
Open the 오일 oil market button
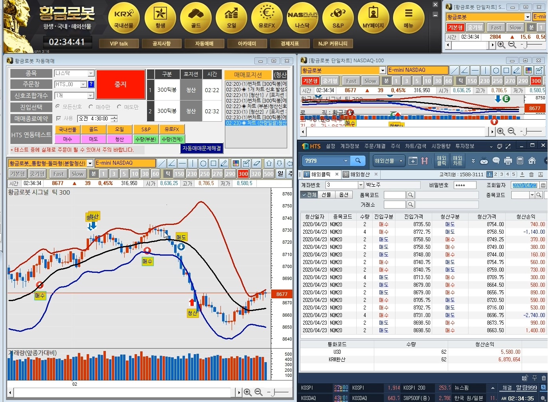tap(231, 18)
